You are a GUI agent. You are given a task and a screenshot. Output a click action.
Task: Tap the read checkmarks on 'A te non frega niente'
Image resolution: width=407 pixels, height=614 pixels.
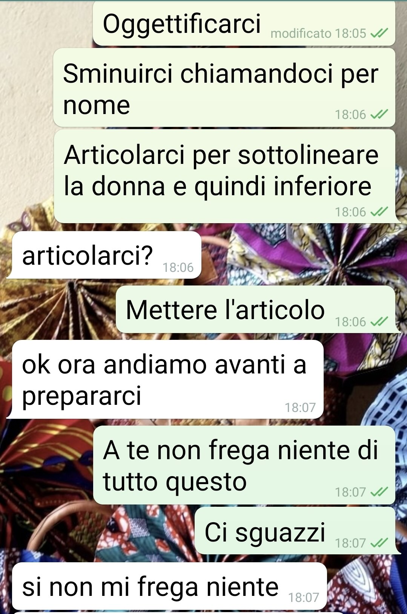click(x=379, y=492)
